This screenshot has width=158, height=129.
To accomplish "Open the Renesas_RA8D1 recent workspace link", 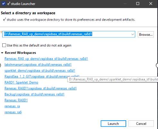I will click(16, 100).
